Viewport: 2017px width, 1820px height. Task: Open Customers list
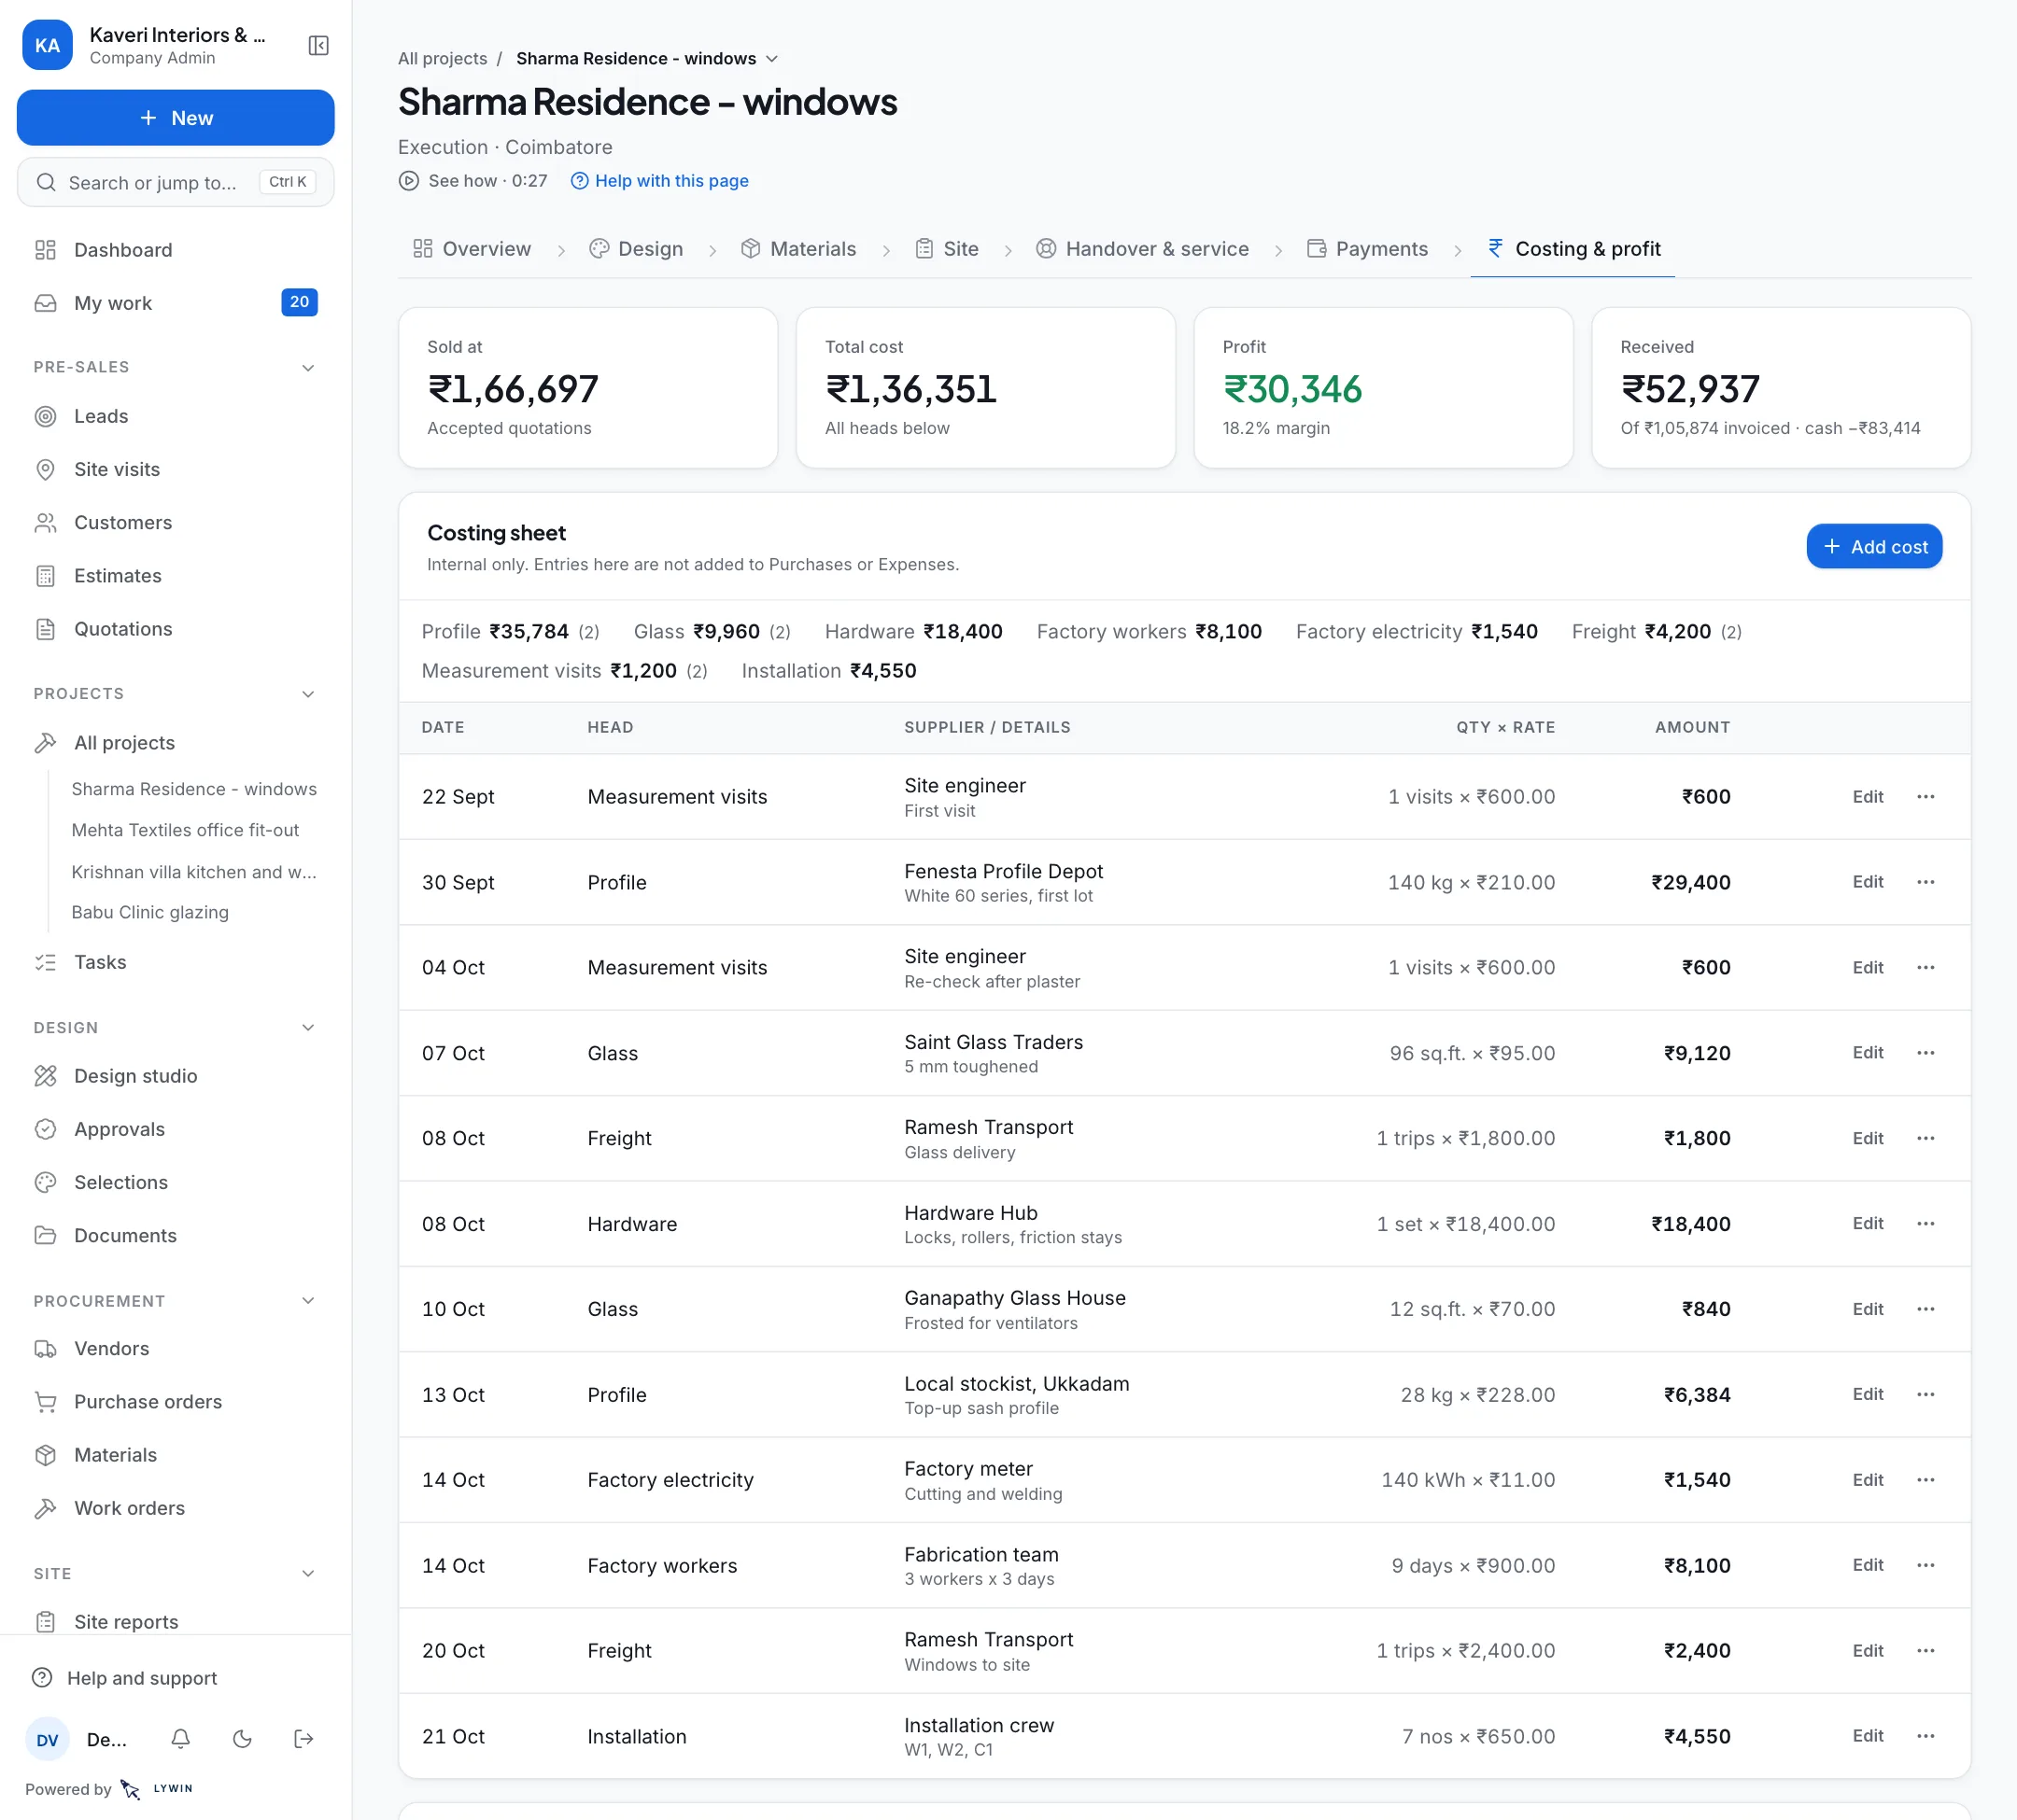(x=176, y=522)
